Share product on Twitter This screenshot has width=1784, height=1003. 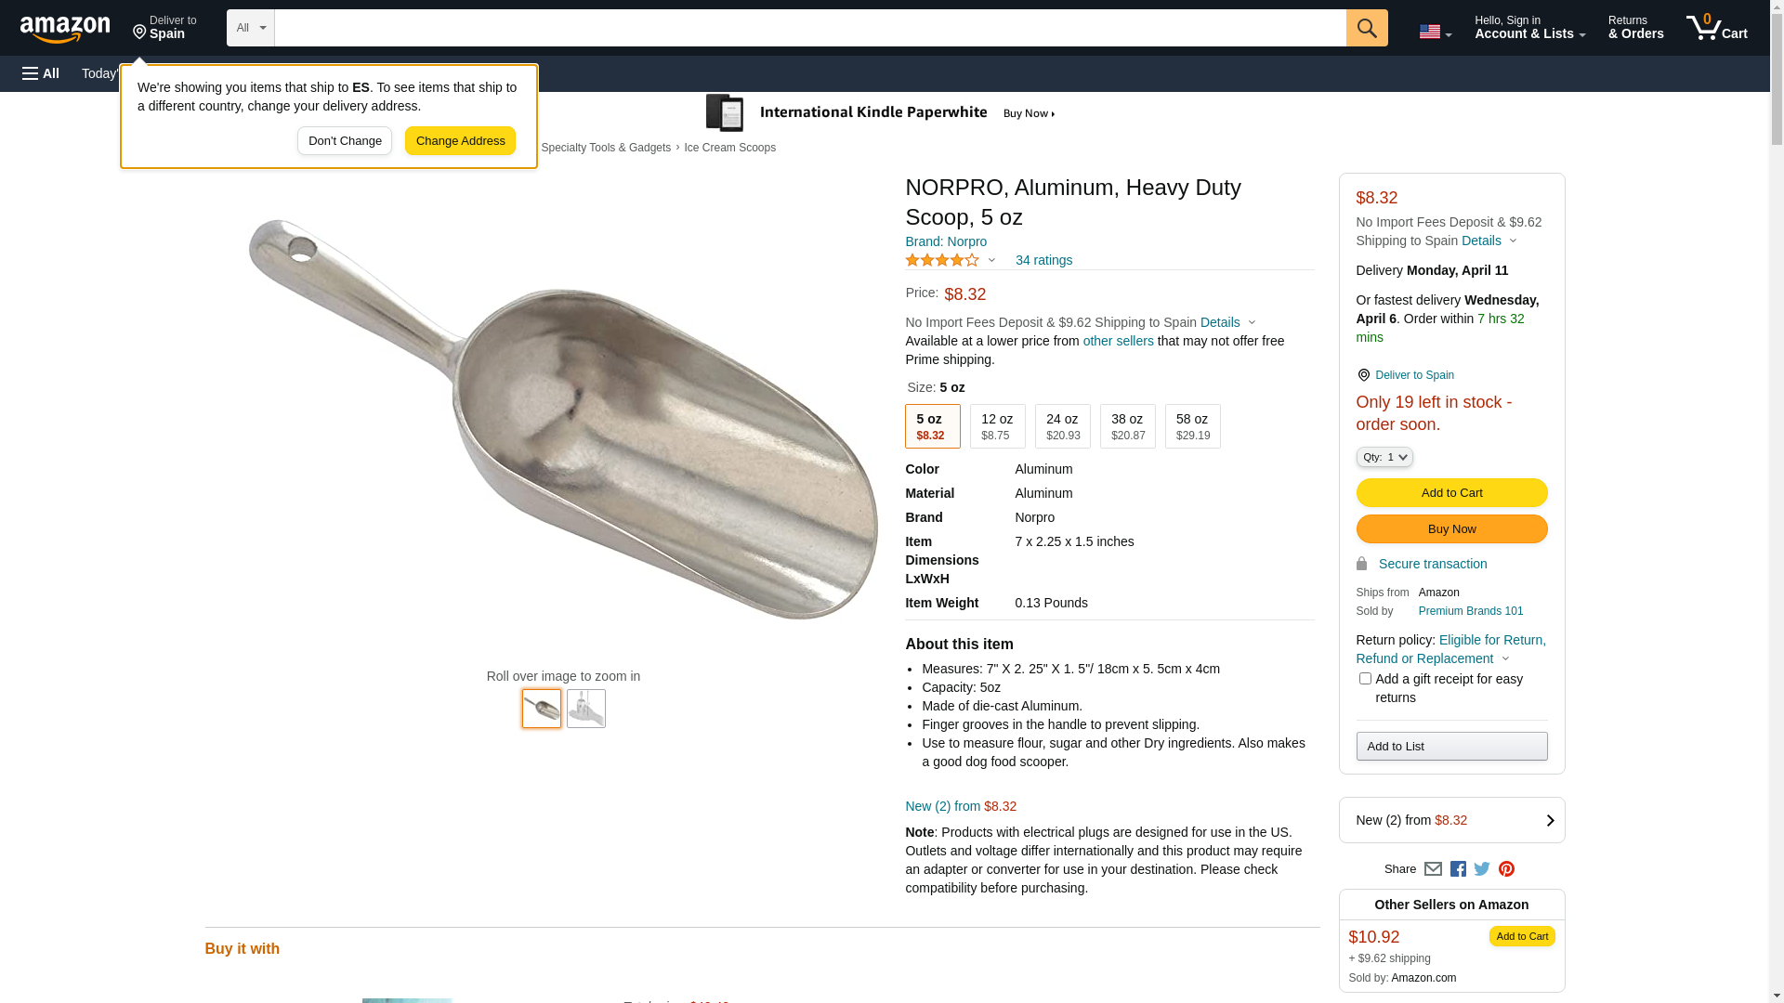pyautogui.click(x=1482, y=869)
